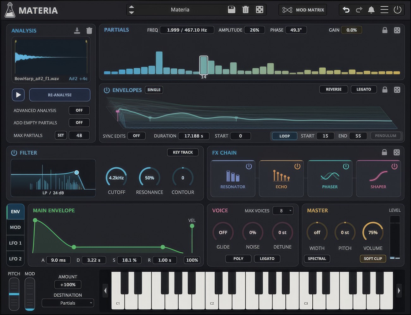
Task: Click the Reverse envelopes button
Action: pos(334,90)
